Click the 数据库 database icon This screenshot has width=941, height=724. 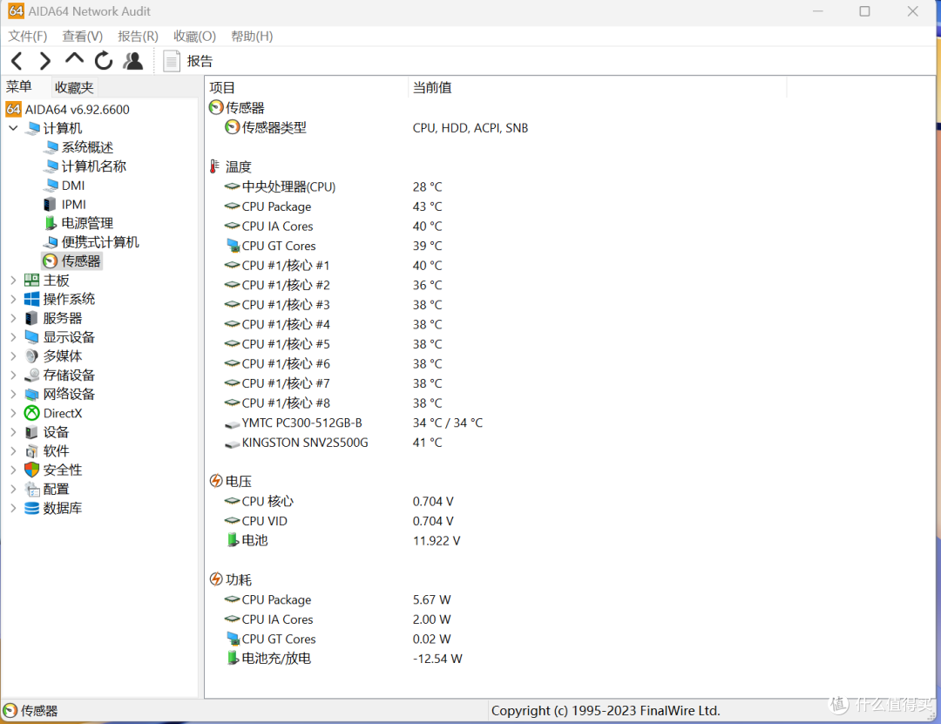(32, 508)
